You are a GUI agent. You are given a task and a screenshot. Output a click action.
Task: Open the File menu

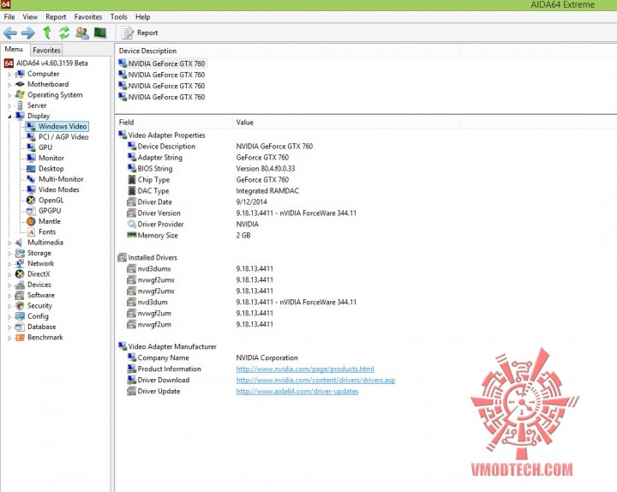click(x=9, y=17)
